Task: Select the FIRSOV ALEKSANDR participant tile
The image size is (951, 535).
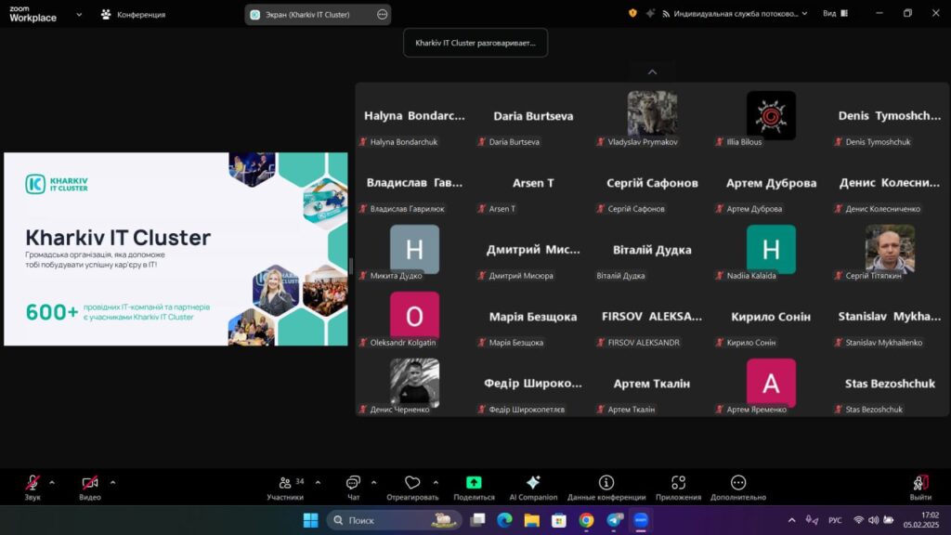Action: 652,316
